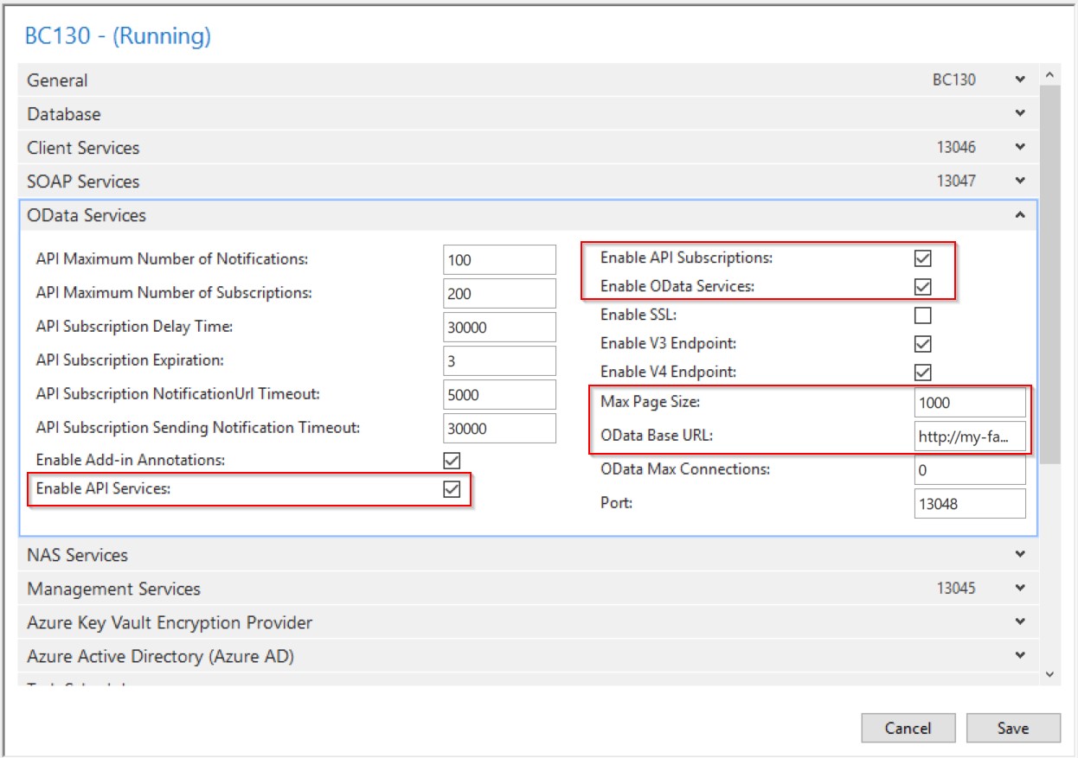Click the scrollbar down arrow

pyautogui.click(x=1050, y=673)
